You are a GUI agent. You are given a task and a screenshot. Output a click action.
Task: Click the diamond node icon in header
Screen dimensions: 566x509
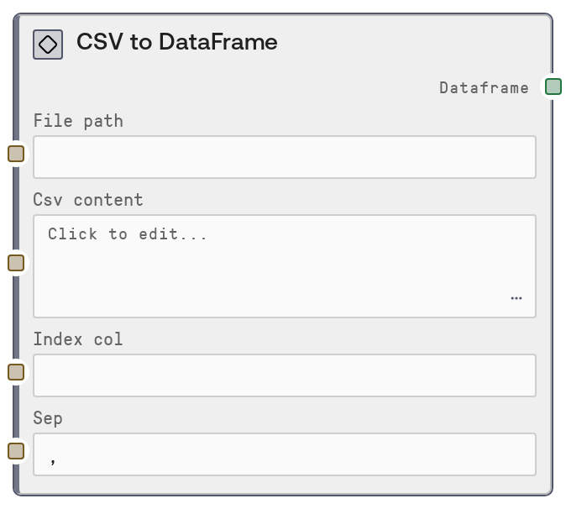coord(48,44)
